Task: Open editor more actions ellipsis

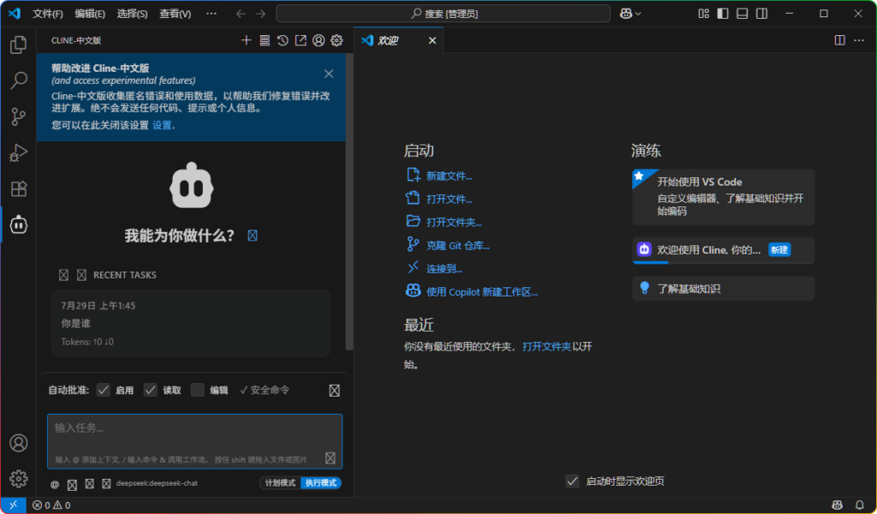Action: click(x=859, y=40)
